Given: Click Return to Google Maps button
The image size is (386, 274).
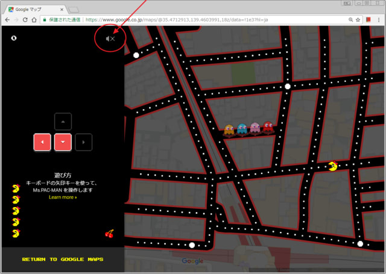Looking at the screenshot, I should pyautogui.click(x=63, y=260).
